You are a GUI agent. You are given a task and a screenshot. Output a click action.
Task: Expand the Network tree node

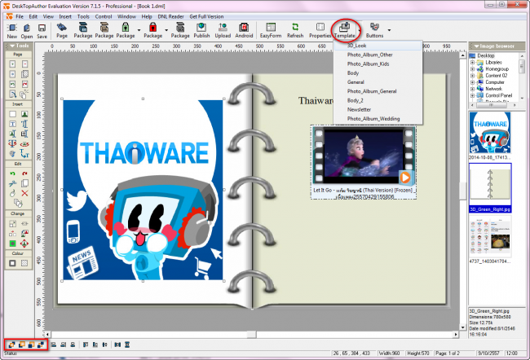tap(473, 89)
